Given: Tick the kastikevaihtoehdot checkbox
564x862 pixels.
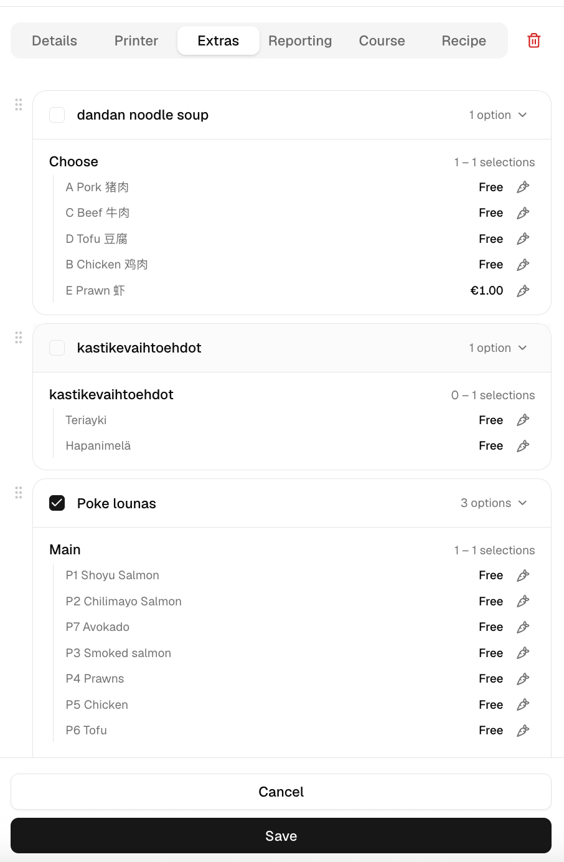Looking at the screenshot, I should (x=57, y=348).
